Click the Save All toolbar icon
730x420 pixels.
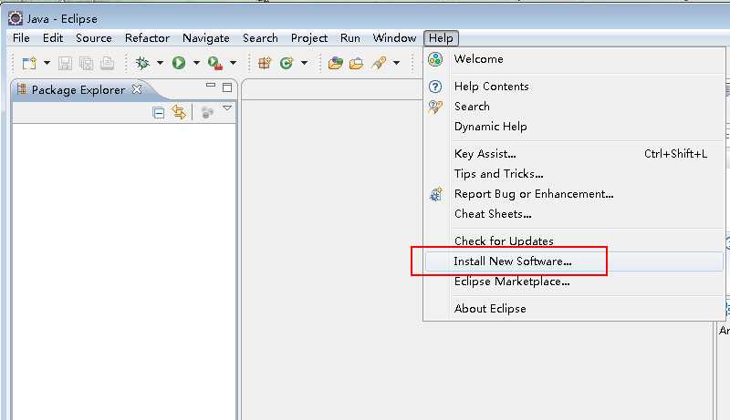tap(86, 63)
